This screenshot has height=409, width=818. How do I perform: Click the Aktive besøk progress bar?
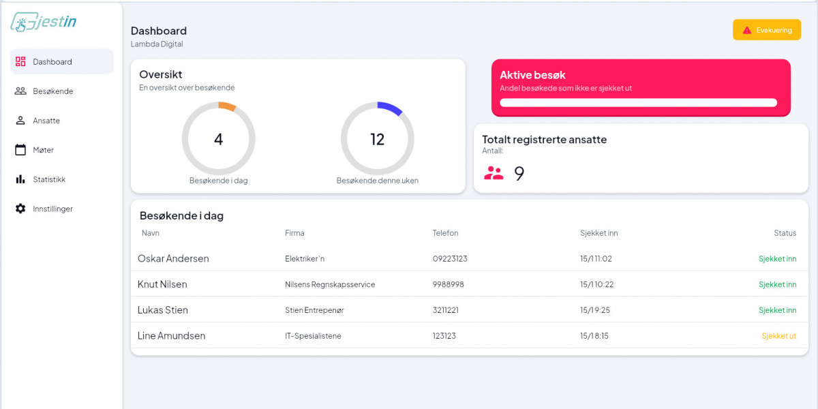click(x=638, y=103)
